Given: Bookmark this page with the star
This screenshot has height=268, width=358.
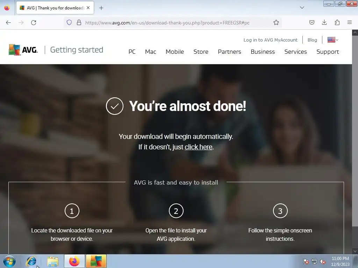Looking at the screenshot, I should click(276, 22).
